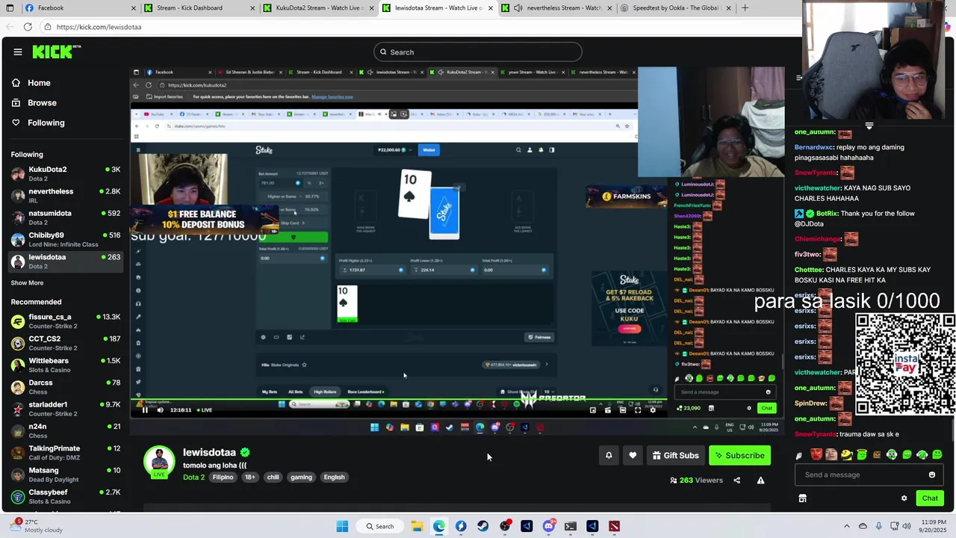Viewport: 956px width, 538px height.
Task: Open Chibiby69 channel in sidebar
Action: (x=66, y=240)
